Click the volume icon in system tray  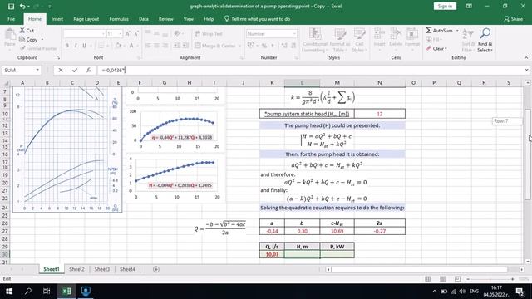462,292
